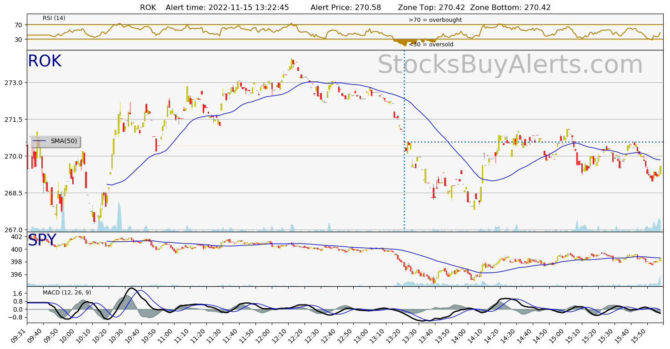The image size is (670, 349).
Task: Click the SMA(50) legend box
Action: (56, 141)
